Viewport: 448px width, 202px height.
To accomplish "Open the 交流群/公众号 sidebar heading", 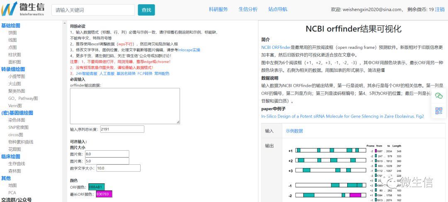I will tap(16, 200).
